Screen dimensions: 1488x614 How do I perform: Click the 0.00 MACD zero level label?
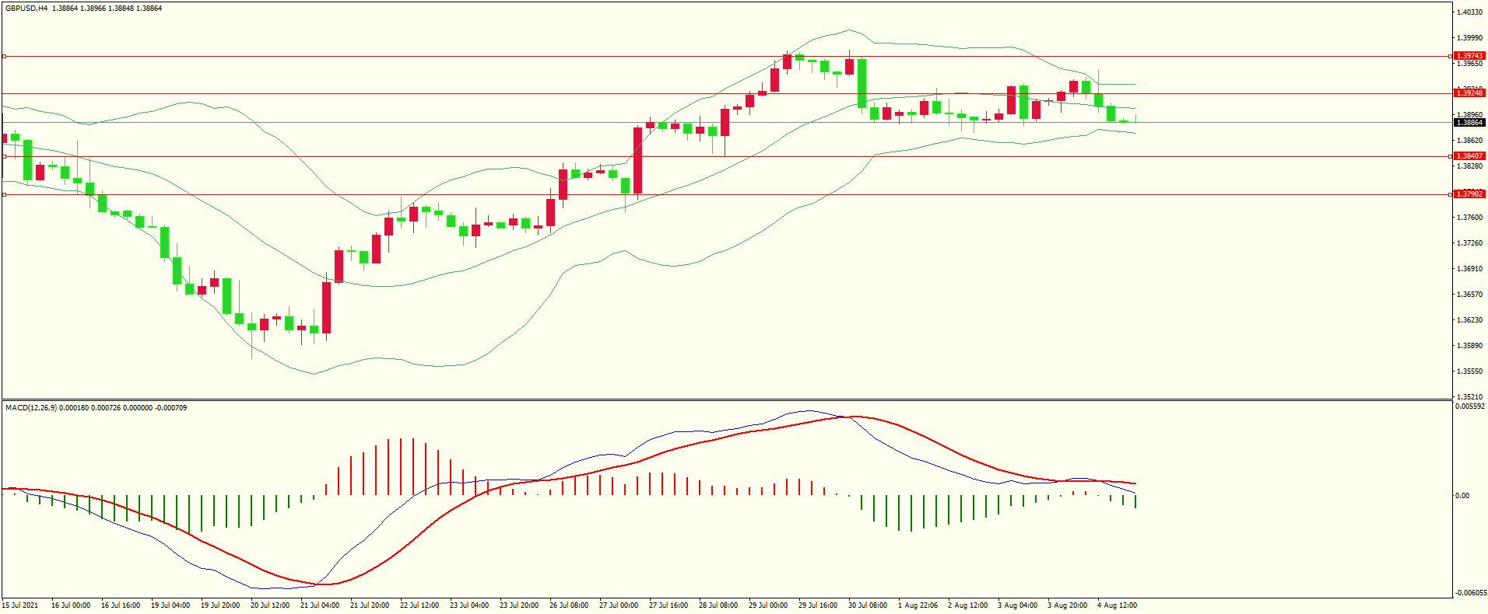click(1462, 496)
